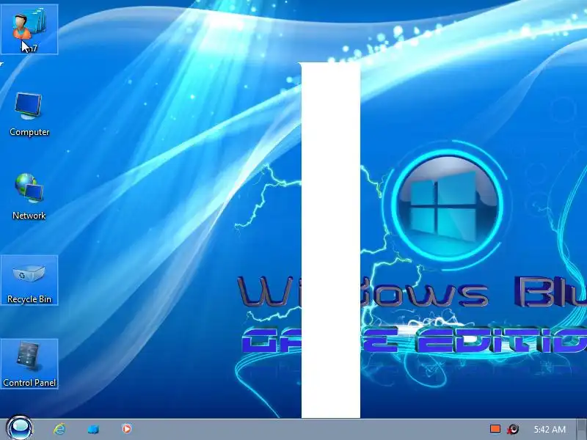Image resolution: width=587 pixels, height=440 pixels.
Task: Open the Computer desktop icon
Action: click(x=29, y=114)
